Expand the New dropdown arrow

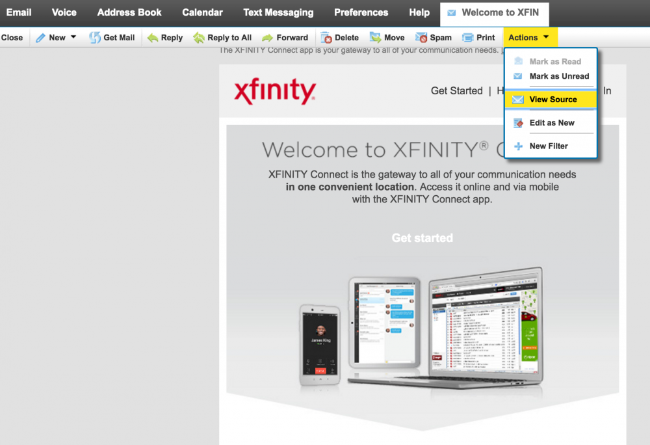73,37
